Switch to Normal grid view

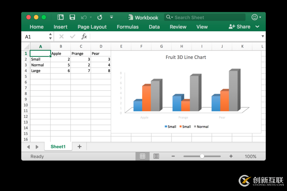(x=142, y=156)
